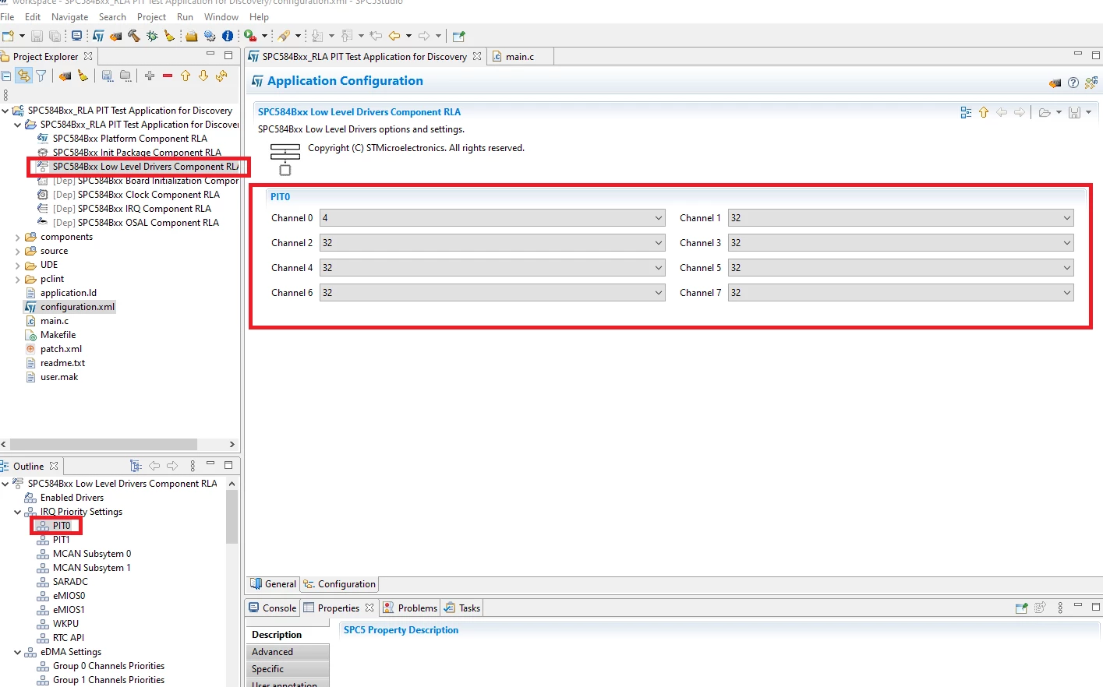This screenshot has width=1103, height=687.
Task: Select configuration.xml in Project Explorer
Action: [77, 307]
